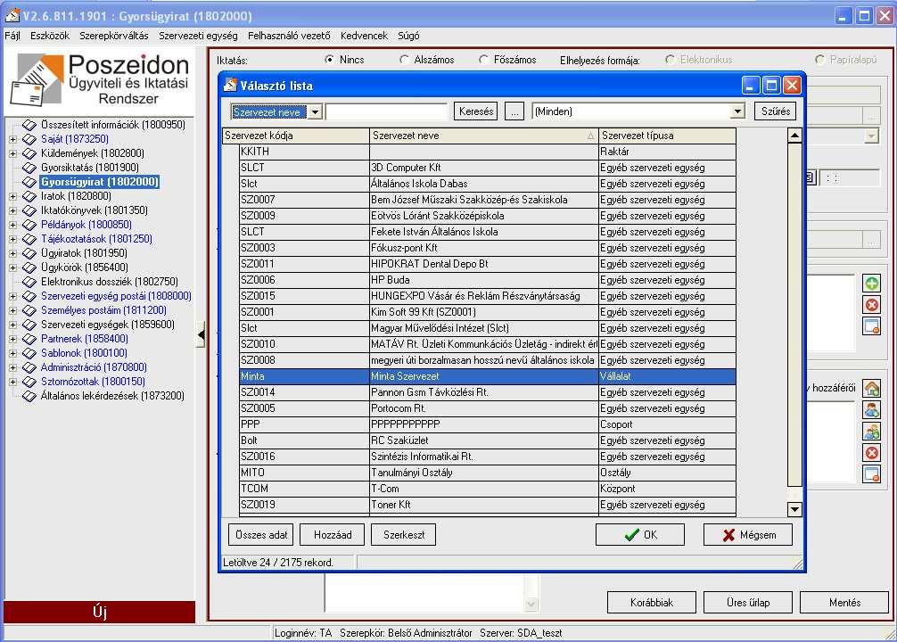Click the single user add icon
897x642 pixels.
click(871, 409)
